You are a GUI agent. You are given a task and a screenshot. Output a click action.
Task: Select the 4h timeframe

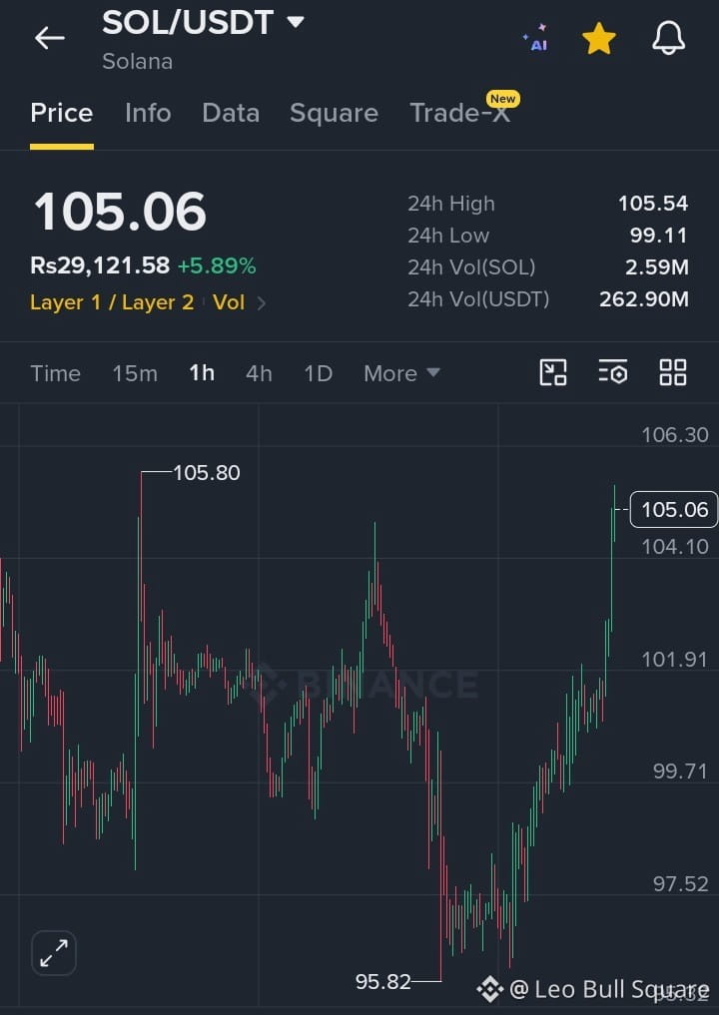coord(259,373)
